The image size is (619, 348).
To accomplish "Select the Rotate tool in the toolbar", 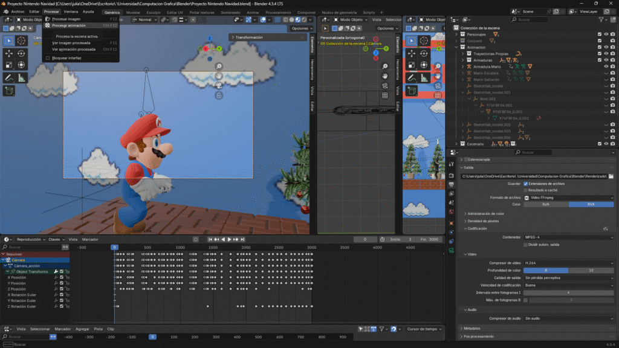I will point(22,54).
